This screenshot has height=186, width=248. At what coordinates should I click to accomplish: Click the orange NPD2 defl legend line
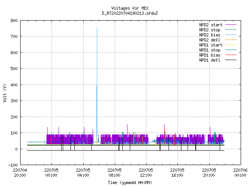[231, 40]
